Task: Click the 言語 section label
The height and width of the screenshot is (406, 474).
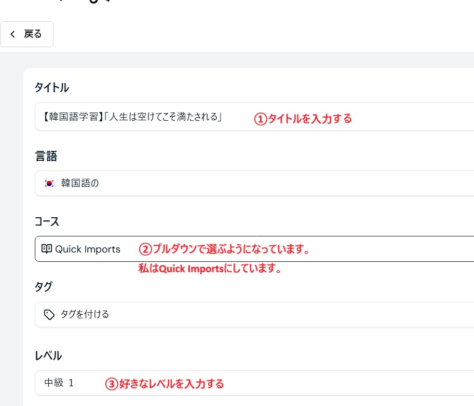Action: (46, 156)
